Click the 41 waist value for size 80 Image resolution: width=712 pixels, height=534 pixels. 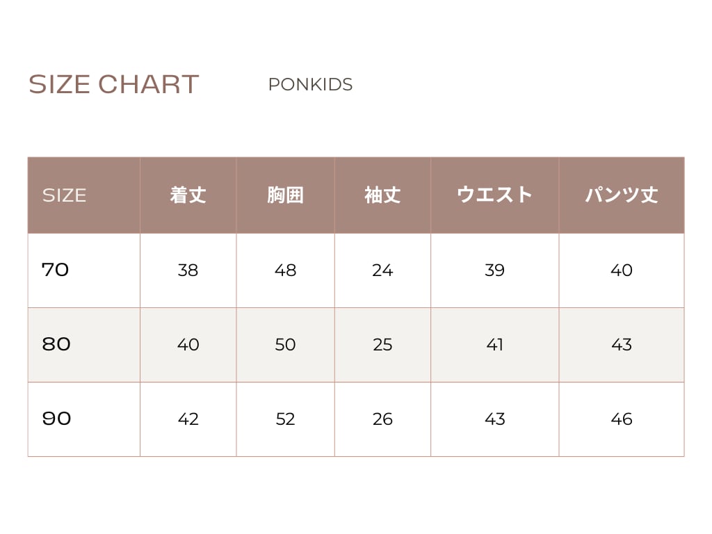point(494,345)
